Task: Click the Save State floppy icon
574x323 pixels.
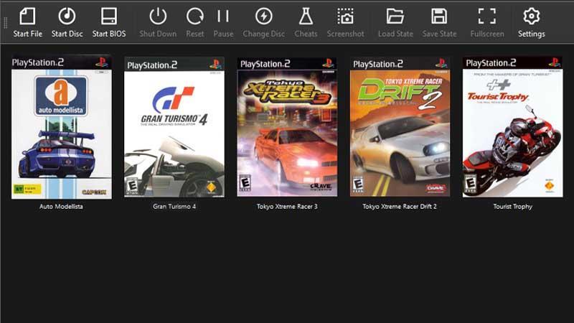Action: [439, 17]
